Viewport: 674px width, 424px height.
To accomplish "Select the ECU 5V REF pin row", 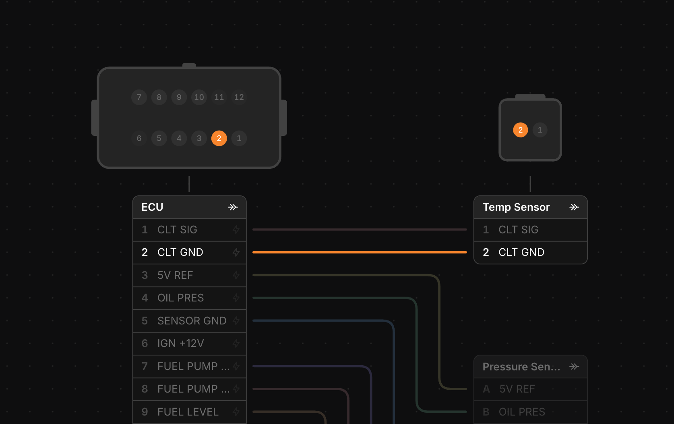I will (190, 275).
